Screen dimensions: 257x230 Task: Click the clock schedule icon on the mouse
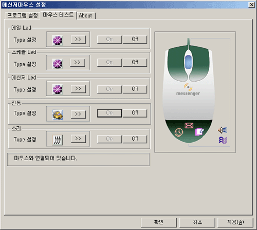click(179, 132)
